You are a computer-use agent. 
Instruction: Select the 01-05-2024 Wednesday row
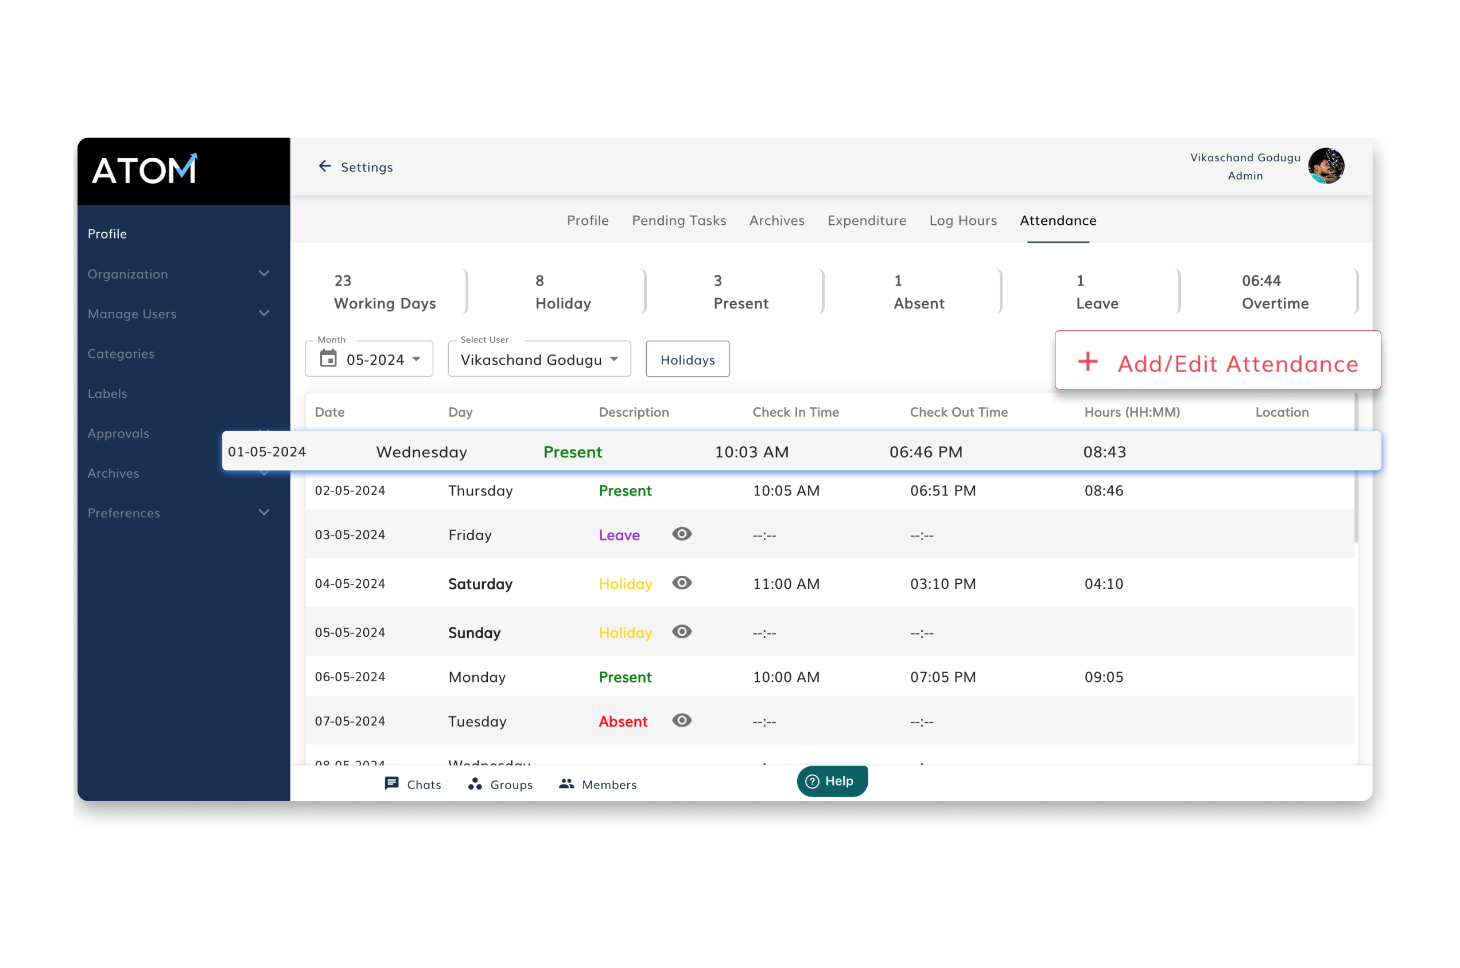pos(801,451)
